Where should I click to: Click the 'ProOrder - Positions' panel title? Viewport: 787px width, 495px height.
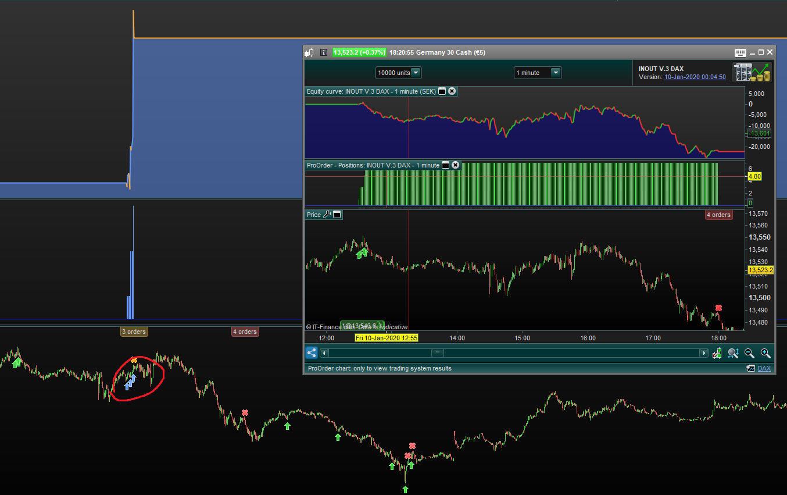[373, 165]
